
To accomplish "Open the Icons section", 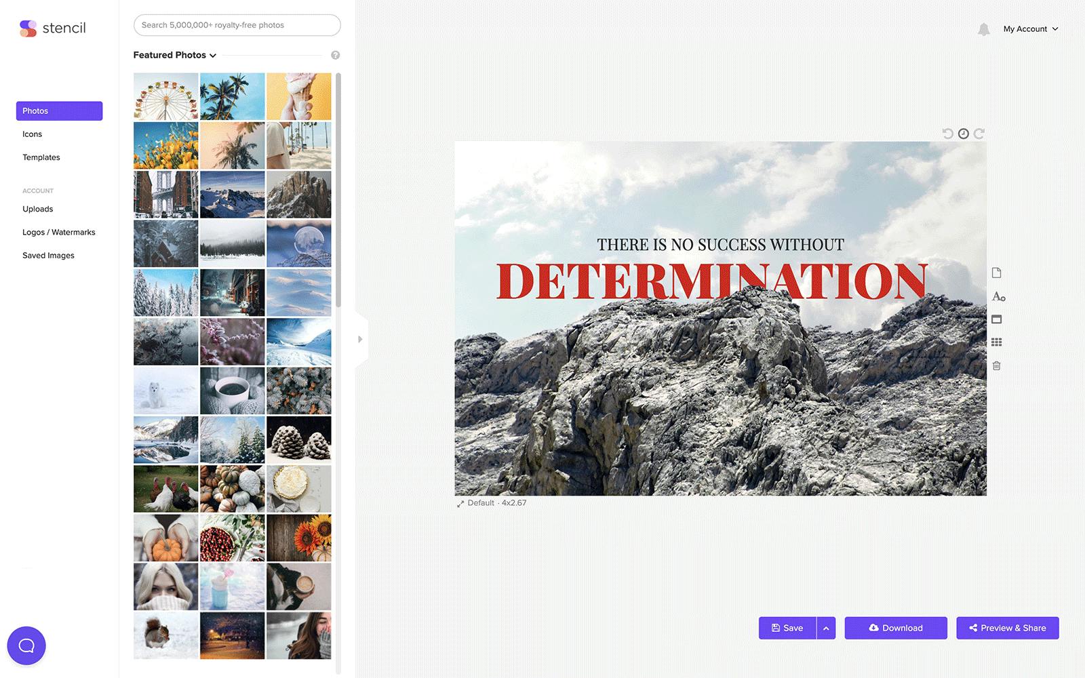I will point(32,134).
